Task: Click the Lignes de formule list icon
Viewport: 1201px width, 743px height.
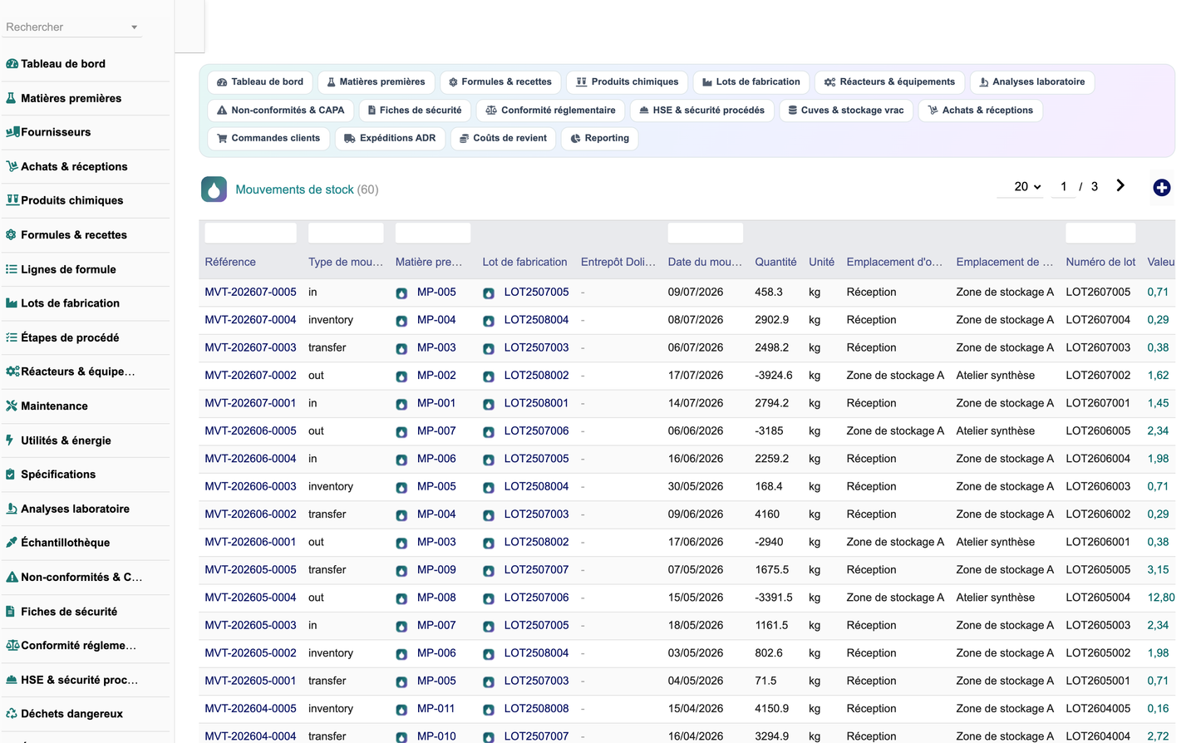Action: (x=12, y=269)
